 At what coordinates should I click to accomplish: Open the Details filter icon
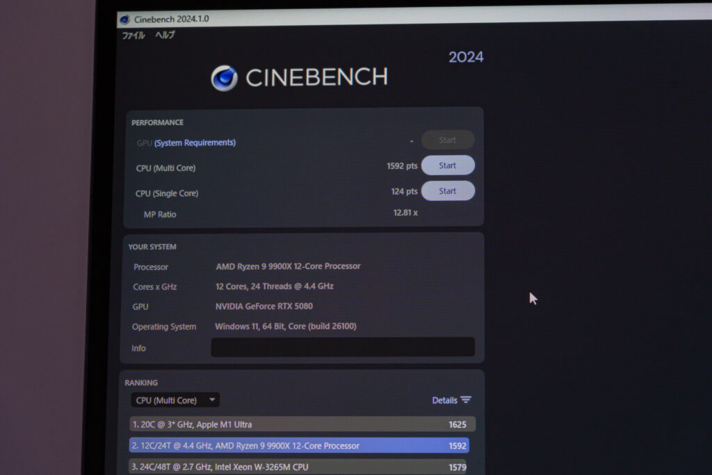466,400
